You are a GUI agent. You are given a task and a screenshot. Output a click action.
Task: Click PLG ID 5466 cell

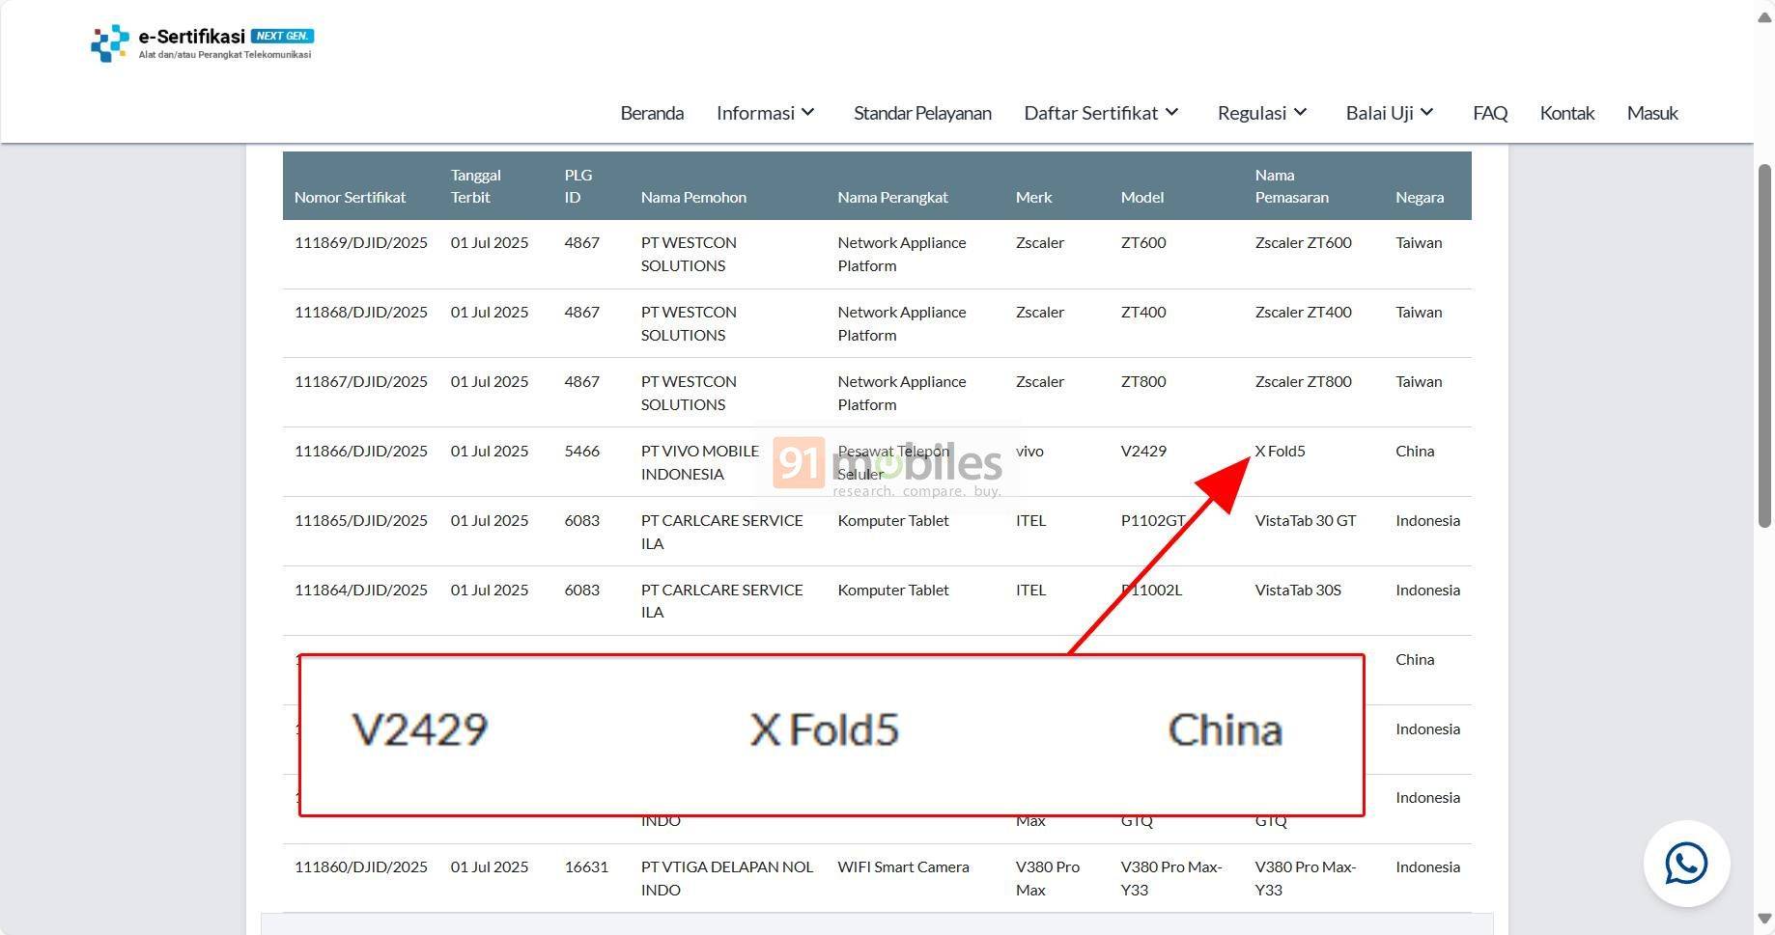581,451
